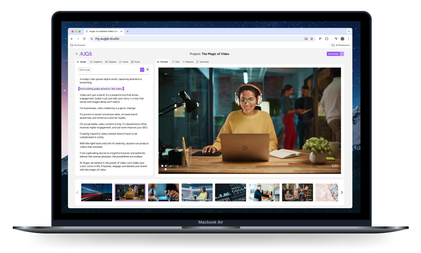Open the hamburger menu beside Augie logo

[76, 54]
